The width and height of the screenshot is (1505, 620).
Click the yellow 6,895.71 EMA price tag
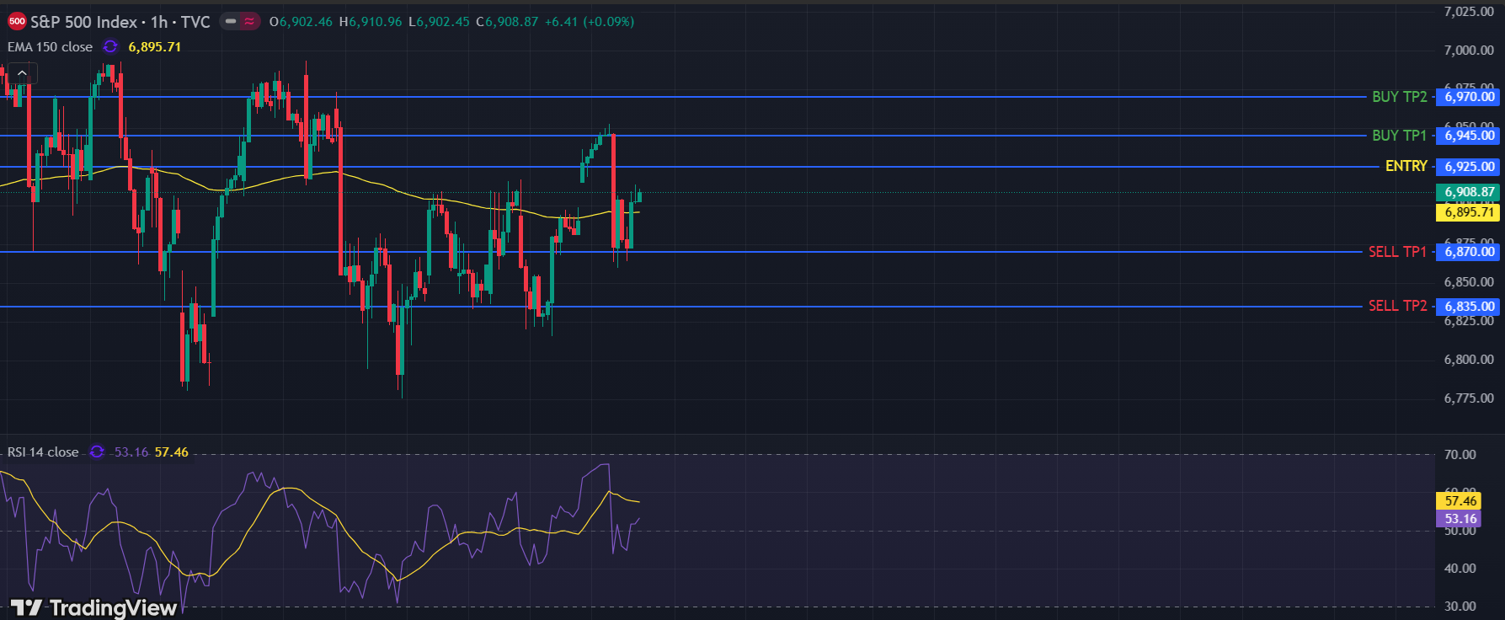[x=1470, y=212]
